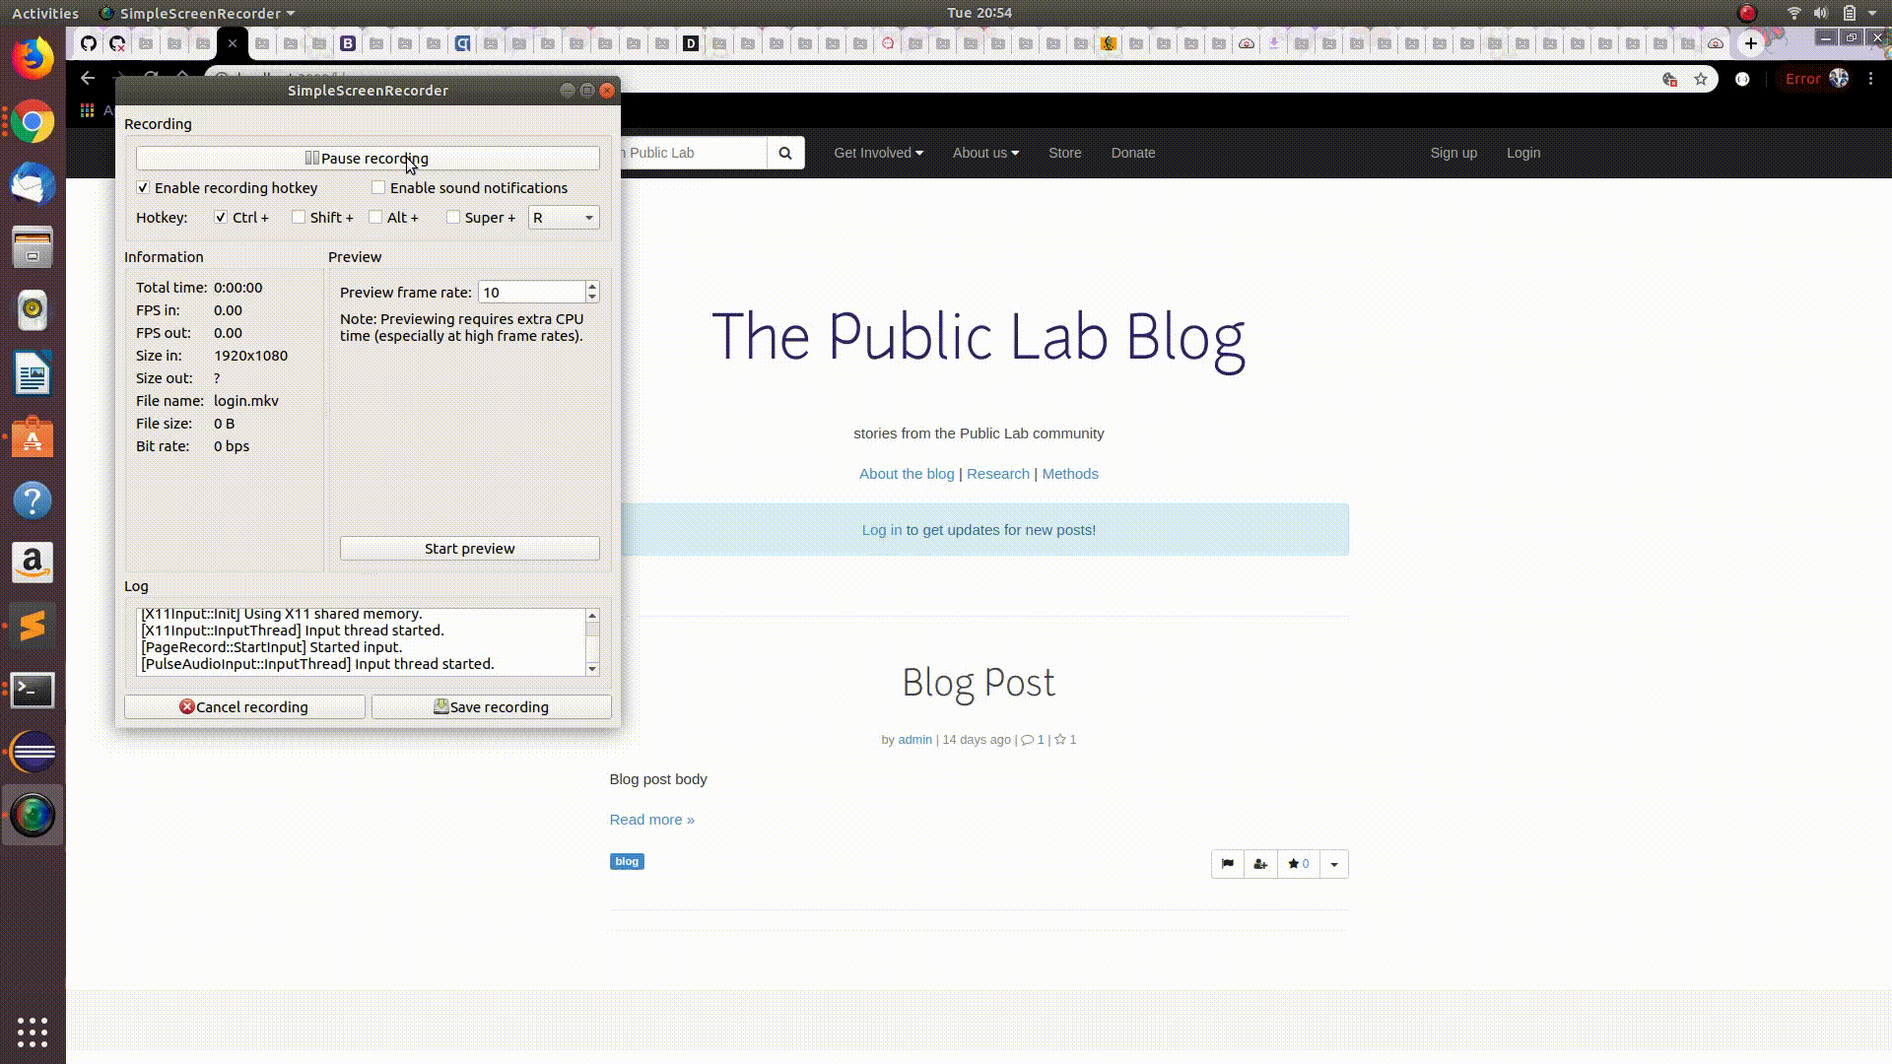Click the log panel scrollbar

pos(592,641)
